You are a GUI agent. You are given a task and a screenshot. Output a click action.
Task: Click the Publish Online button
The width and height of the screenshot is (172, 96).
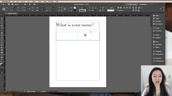131,4
